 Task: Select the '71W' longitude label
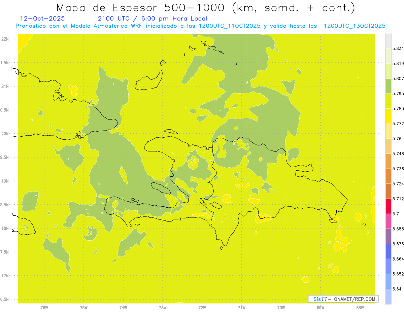tap(241, 308)
